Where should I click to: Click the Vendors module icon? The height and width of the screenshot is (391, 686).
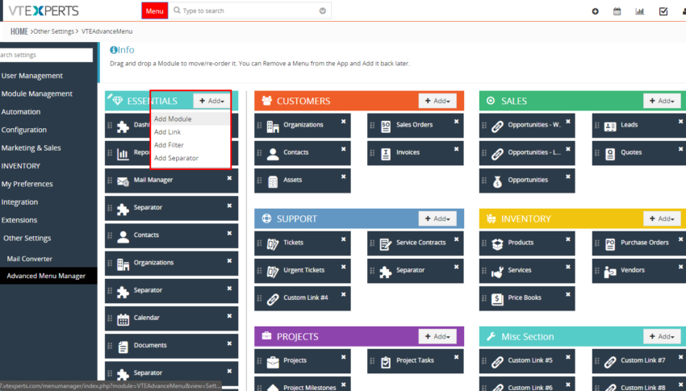click(x=610, y=272)
